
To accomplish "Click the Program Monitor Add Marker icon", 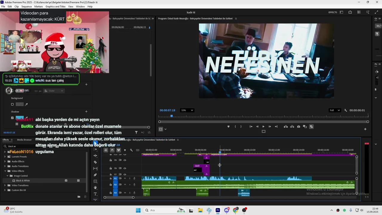I will tap(229, 127).
